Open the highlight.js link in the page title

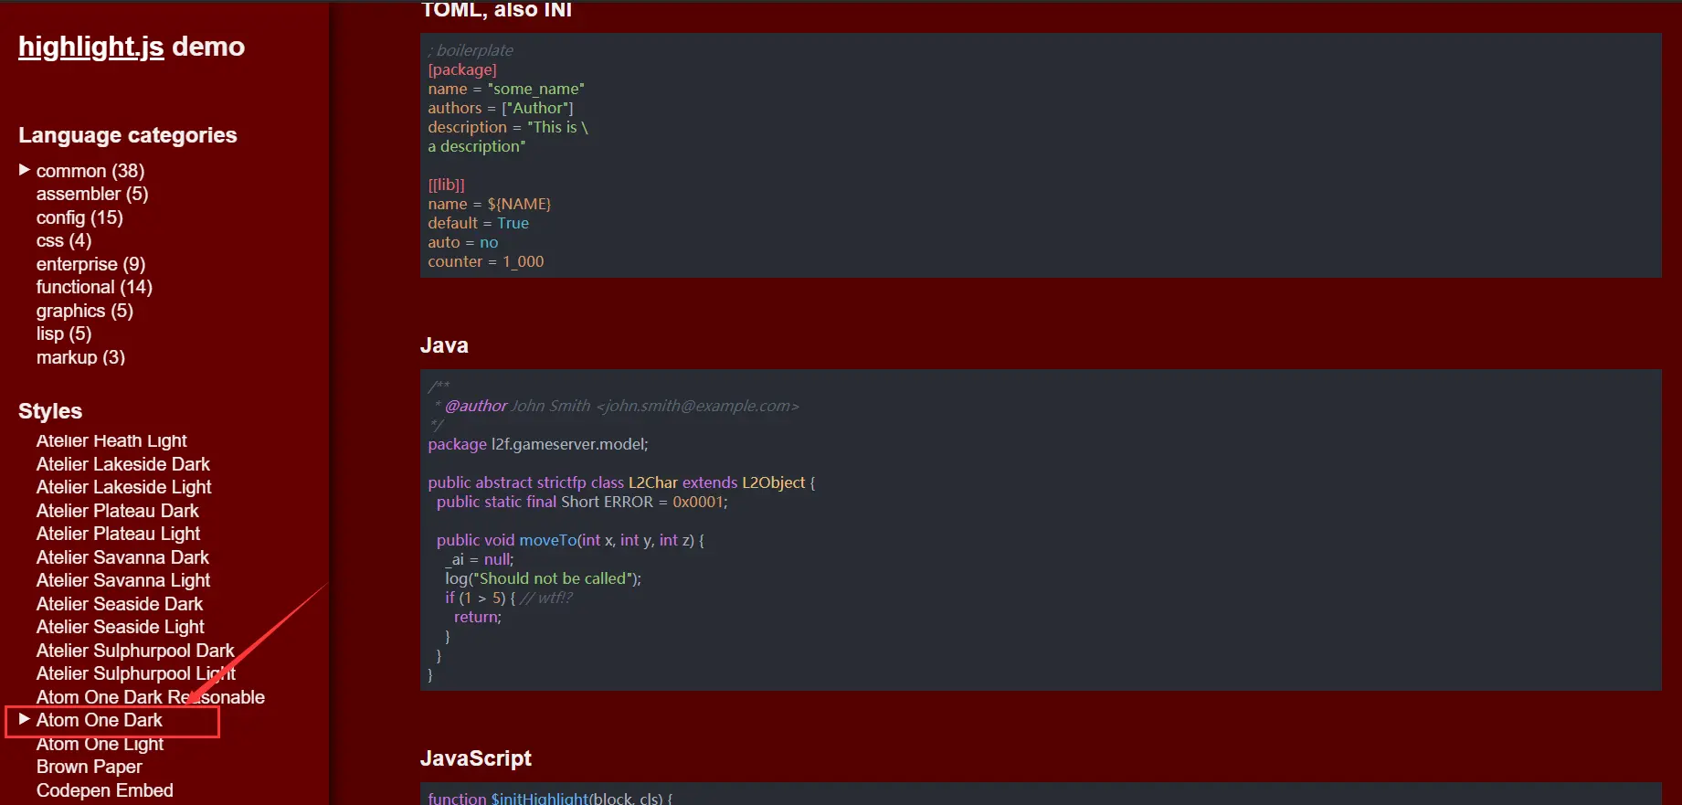[x=91, y=47]
